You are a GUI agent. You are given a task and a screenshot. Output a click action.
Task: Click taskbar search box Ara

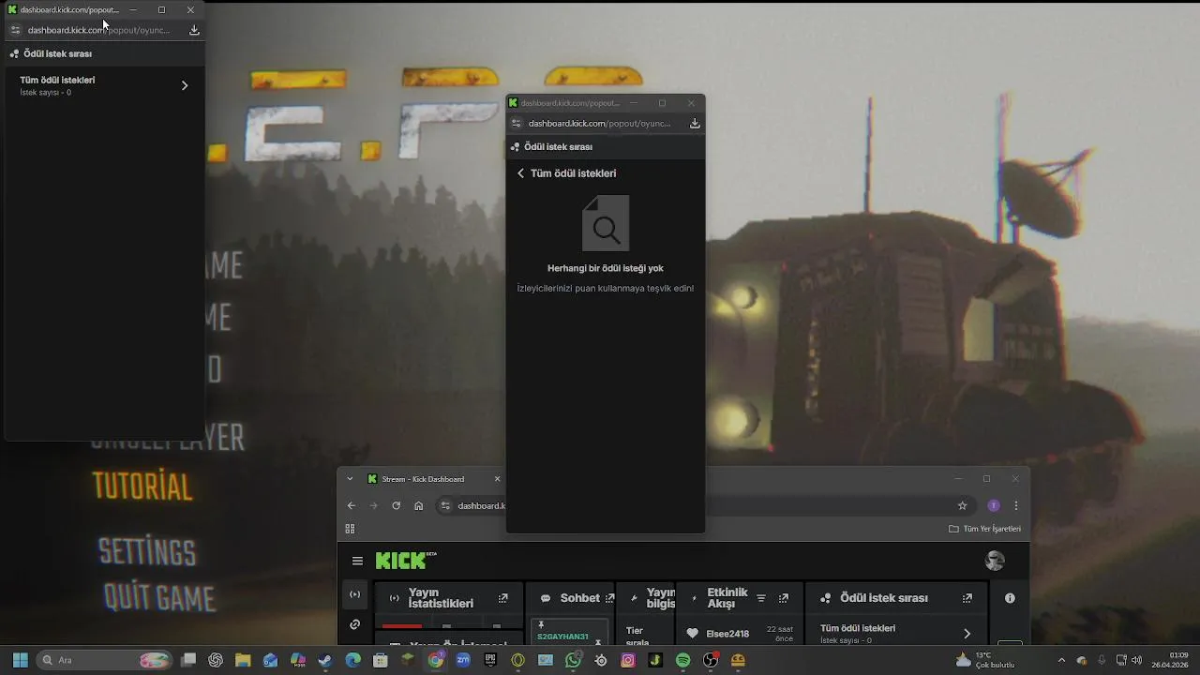(104, 660)
